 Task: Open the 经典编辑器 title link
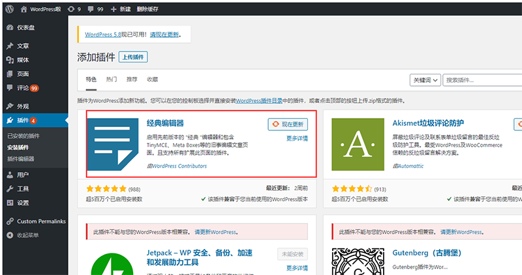(165, 123)
